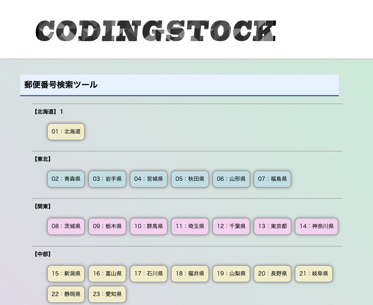Viewport: 373px width, 305px height.
Task: Choose 02：青森県 prefecture button
Action: (66, 179)
